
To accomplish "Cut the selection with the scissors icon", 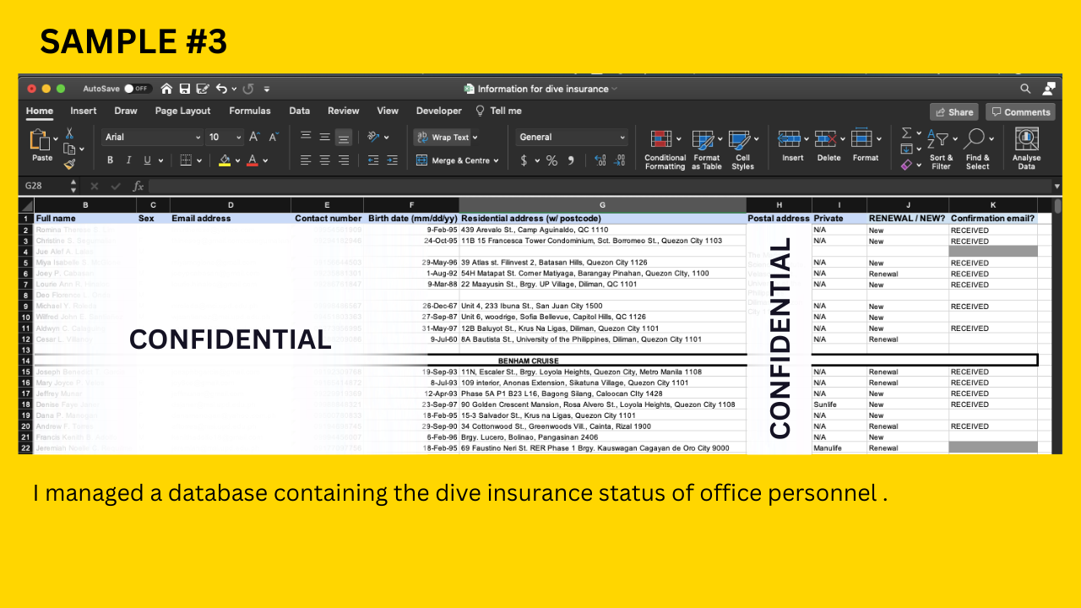I will coord(69,133).
